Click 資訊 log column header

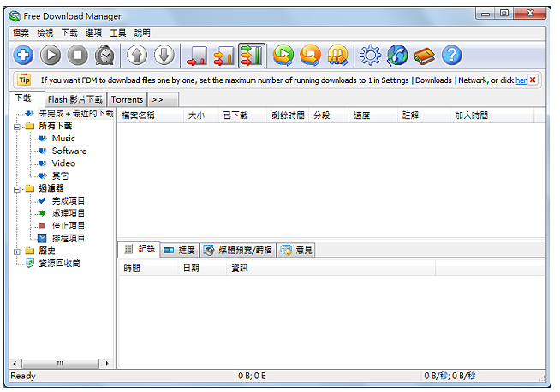(x=331, y=268)
